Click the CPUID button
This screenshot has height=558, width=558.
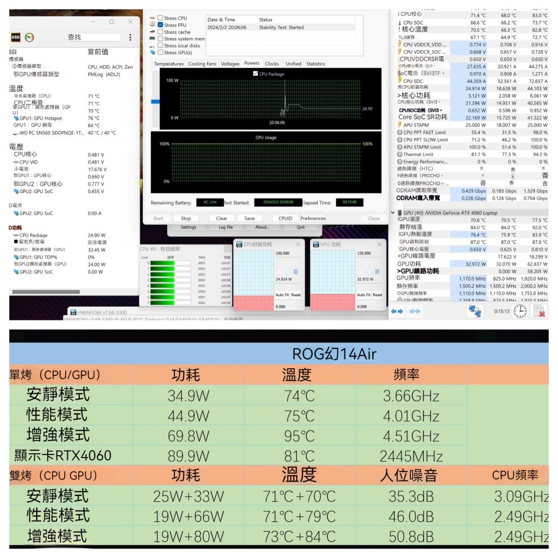point(286,218)
